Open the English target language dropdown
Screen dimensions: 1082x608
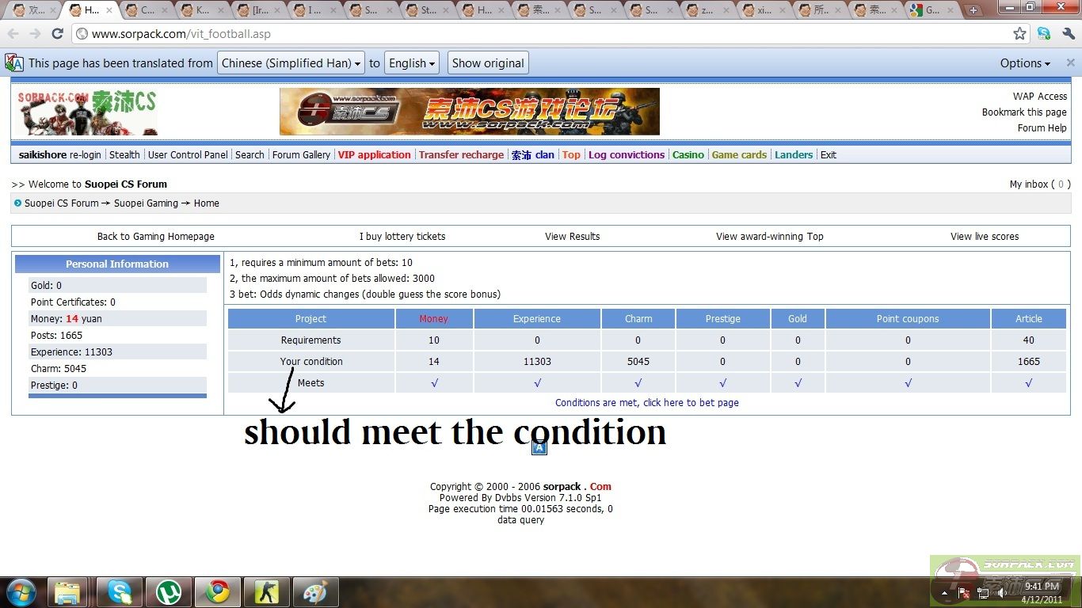click(x=413, y=63)
